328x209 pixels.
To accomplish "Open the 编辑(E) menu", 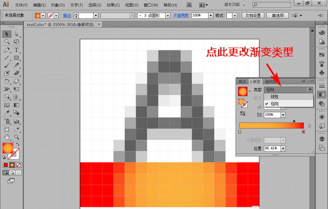I will click(39, 5).
